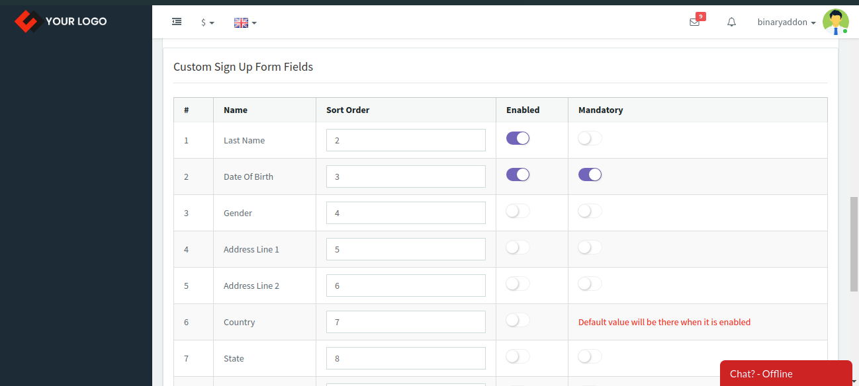Open the mail inbox envelope icon
Screen dimensions: 859x386
click(694, 22)
